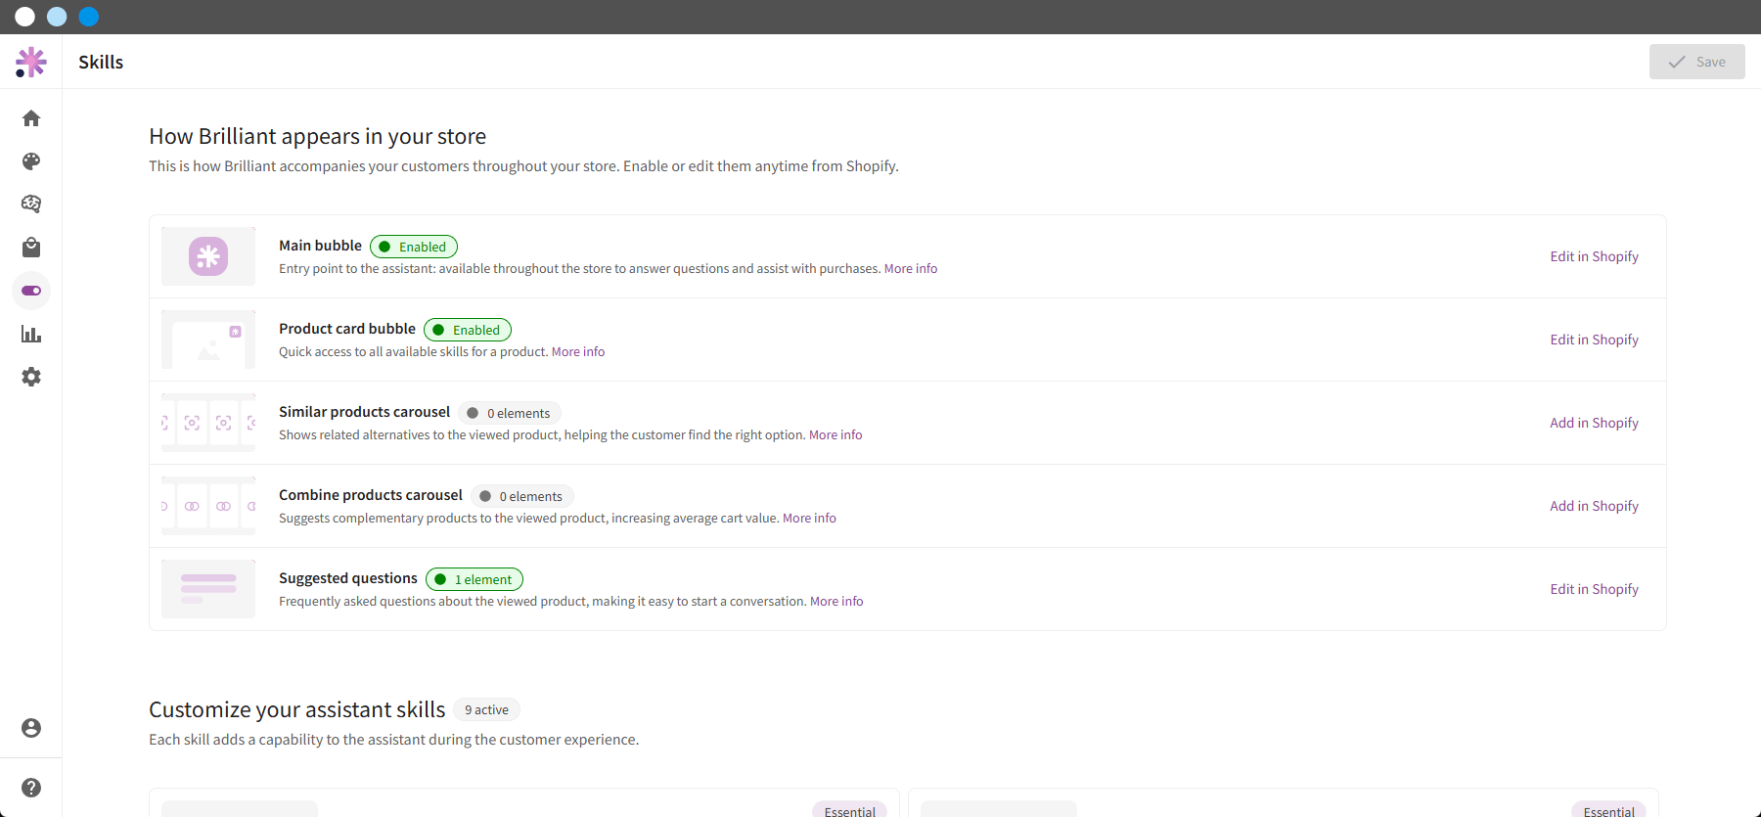
Task: Click Edit in Shopify for Product card bubble
Action: (1594, 340)
